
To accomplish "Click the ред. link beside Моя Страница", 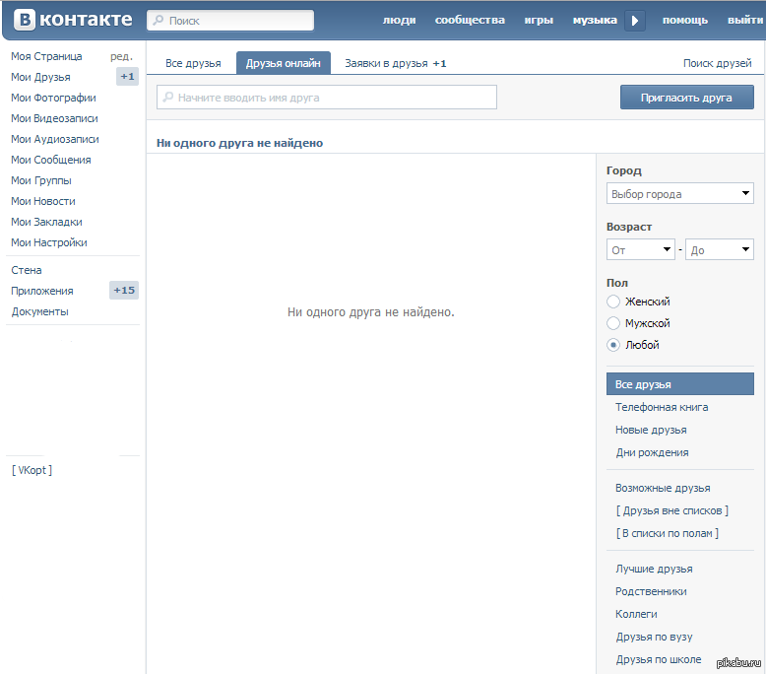I will coord(121,56).
